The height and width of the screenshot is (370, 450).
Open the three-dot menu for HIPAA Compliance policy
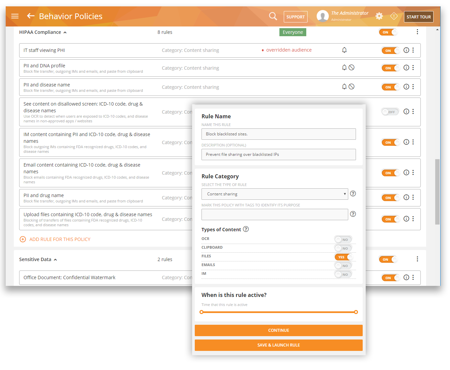point(417,32)
